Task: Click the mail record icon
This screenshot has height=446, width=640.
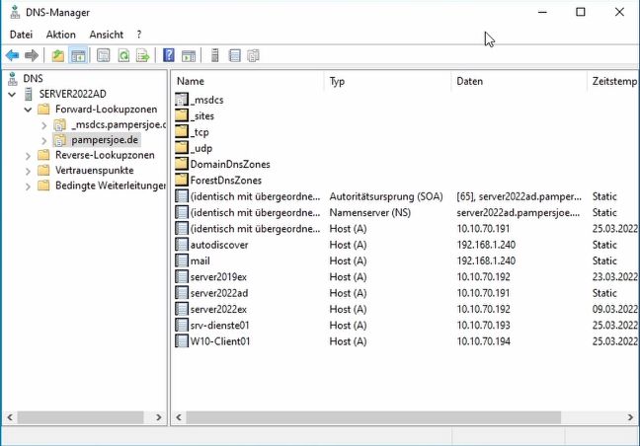Action: pyautogui.click(x=182, y=260)
